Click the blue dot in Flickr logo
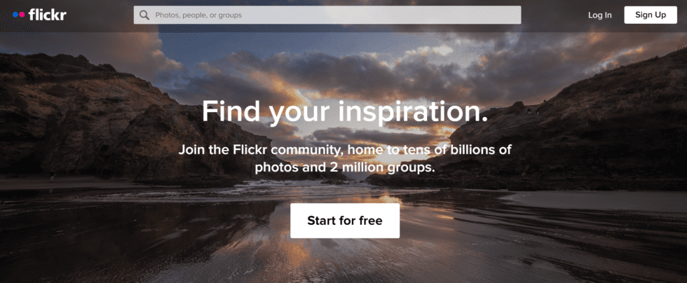687x283 pixels. click(15, 15)
